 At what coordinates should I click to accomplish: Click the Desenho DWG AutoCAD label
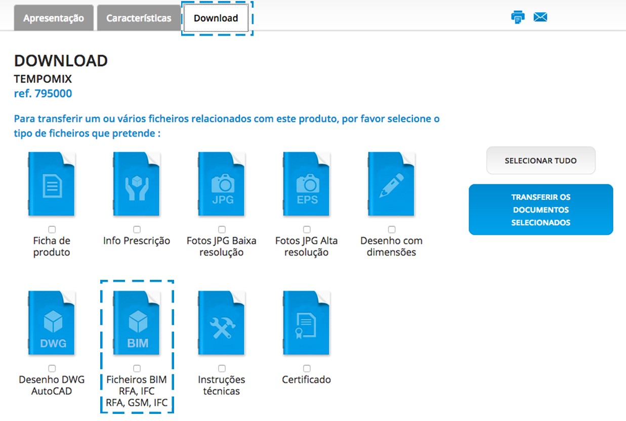click(52, 385)
